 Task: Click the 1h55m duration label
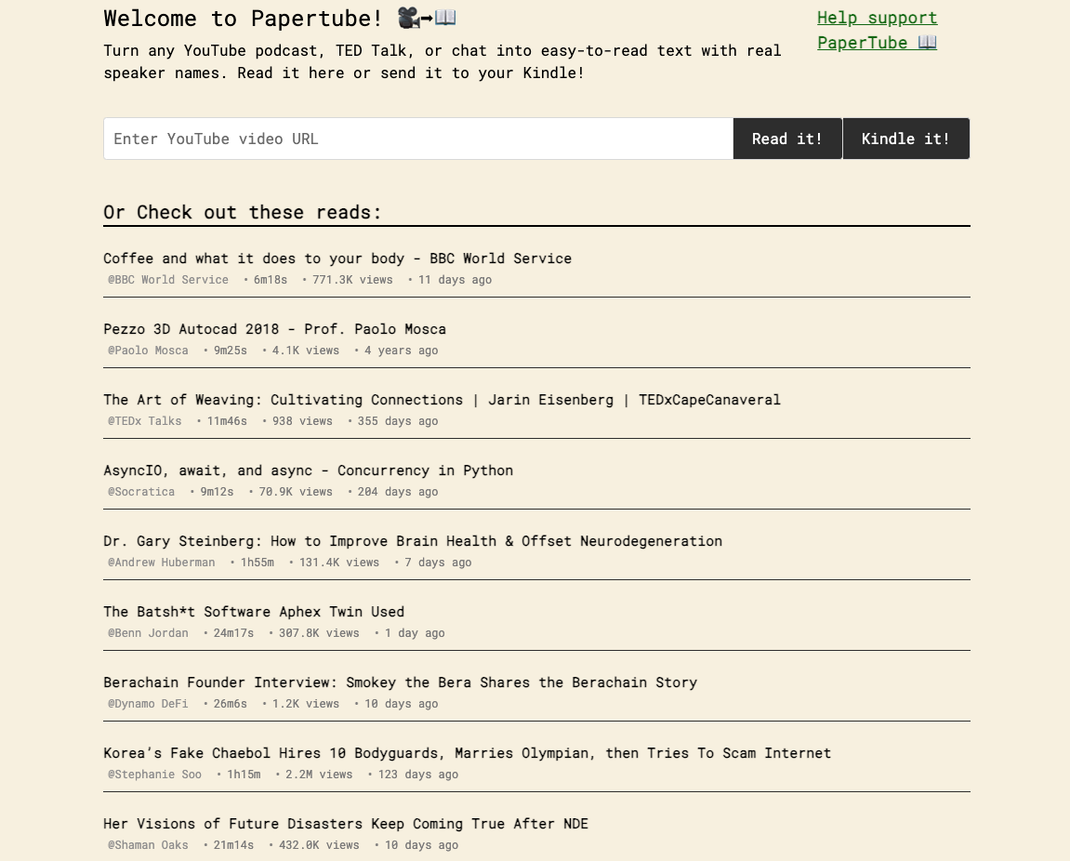point(257,563)
